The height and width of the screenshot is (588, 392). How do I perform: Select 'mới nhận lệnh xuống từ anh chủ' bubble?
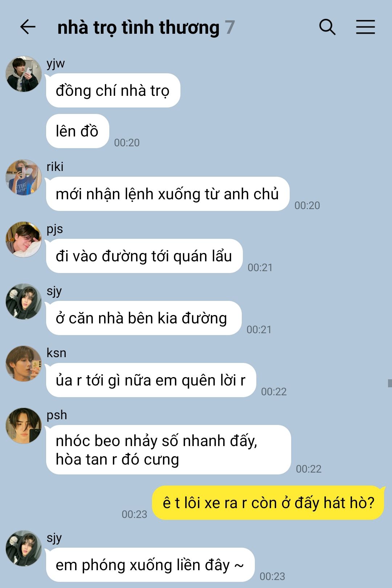(x=167, y=194)
